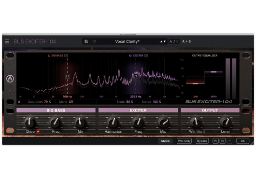Viewport: 256px width, 179px height.
Task: Click the Big Bass Drive knob
Action: click(x=30, y=122)
